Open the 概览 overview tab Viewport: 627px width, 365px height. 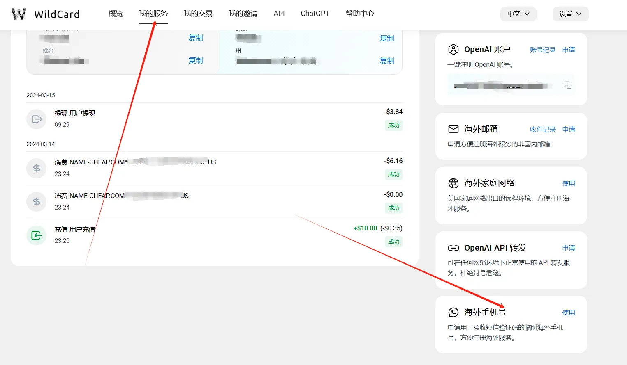pyautogui.click(x=116, y=14)
